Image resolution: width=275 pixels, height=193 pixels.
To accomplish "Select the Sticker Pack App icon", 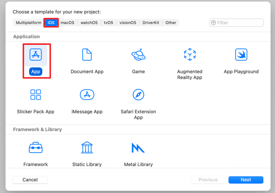I will (36, 94).
